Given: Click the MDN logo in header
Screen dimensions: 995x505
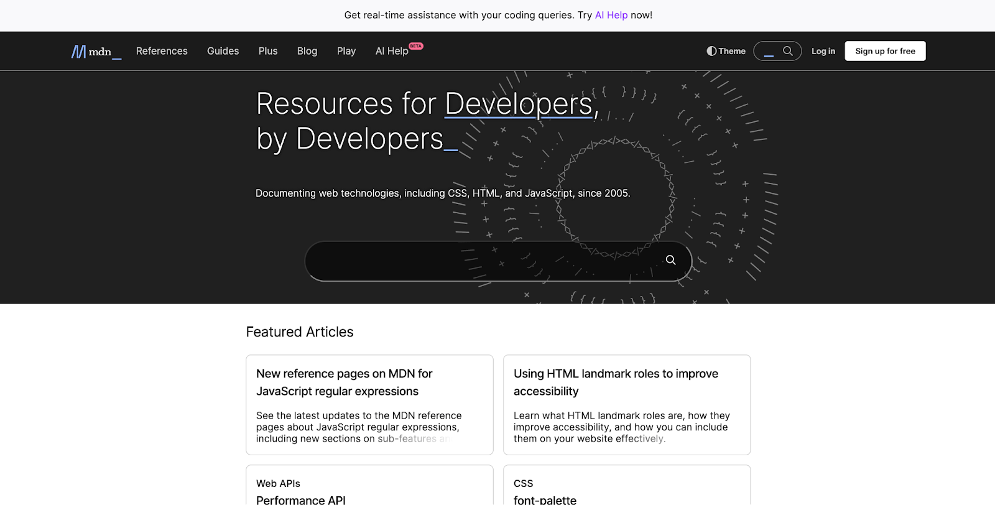Looking at the screenshot, I should [x=96, y=52].
